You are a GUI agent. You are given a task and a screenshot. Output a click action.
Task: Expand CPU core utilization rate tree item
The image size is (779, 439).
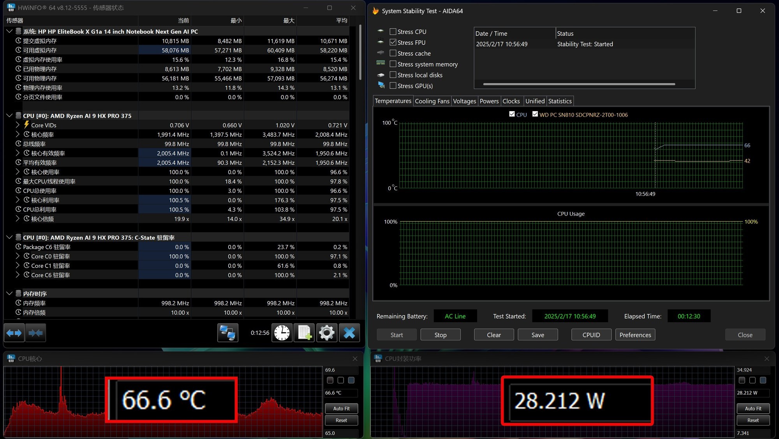coord(18,200)
